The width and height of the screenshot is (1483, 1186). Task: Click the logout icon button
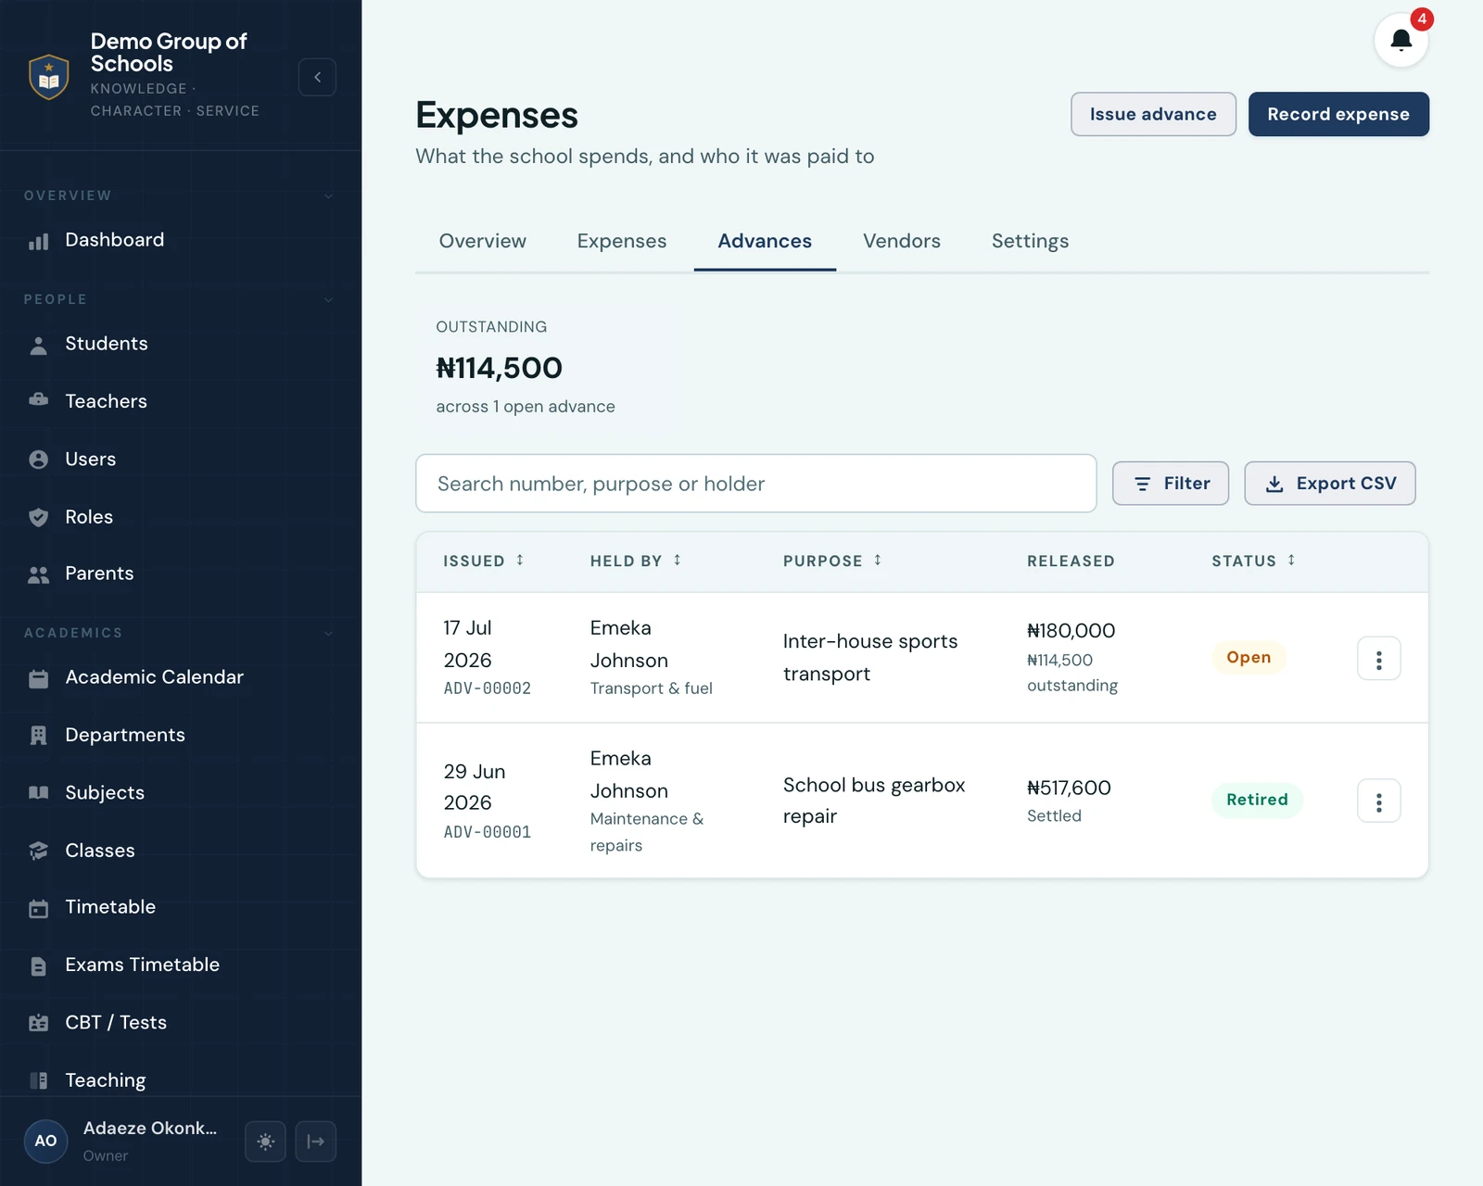pos(316,1141)
